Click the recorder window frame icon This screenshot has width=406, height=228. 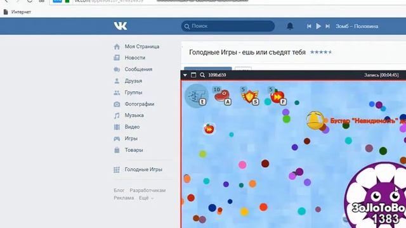[x=193, y=75]
